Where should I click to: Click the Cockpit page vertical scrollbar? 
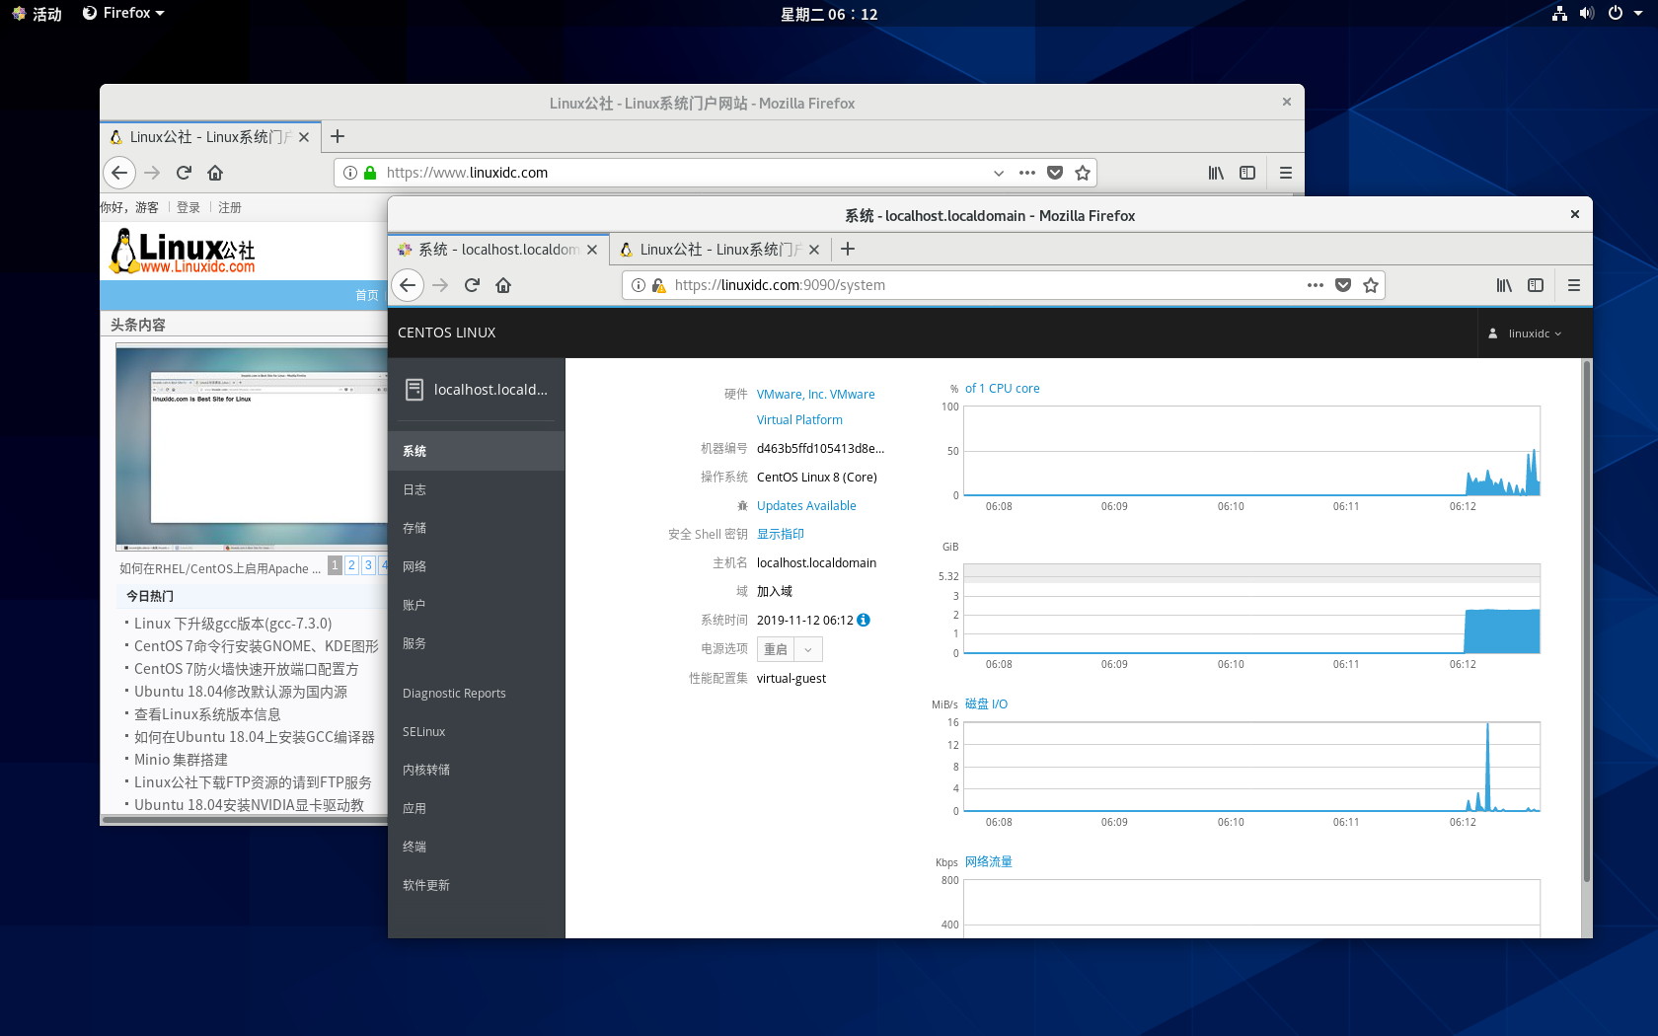(x=1587, y=622)
